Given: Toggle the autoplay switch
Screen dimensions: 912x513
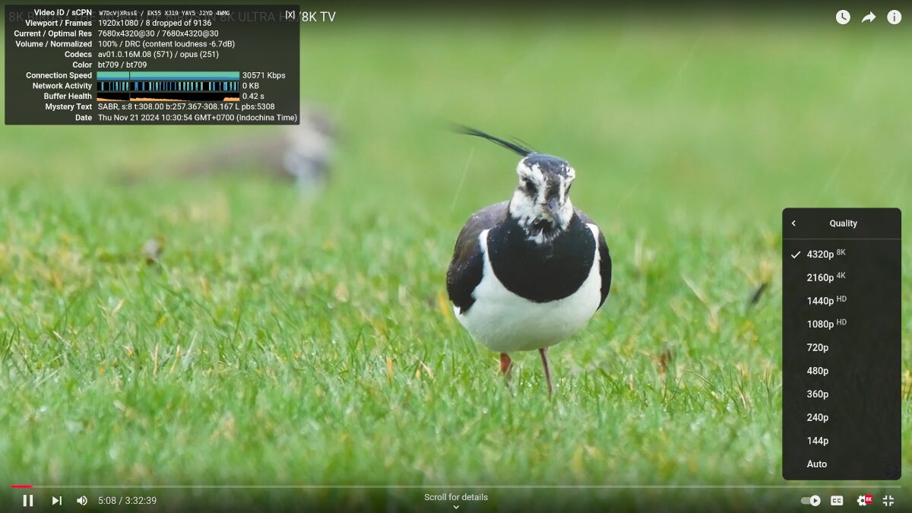Looking at the screenshot, I should coord(811,500).
